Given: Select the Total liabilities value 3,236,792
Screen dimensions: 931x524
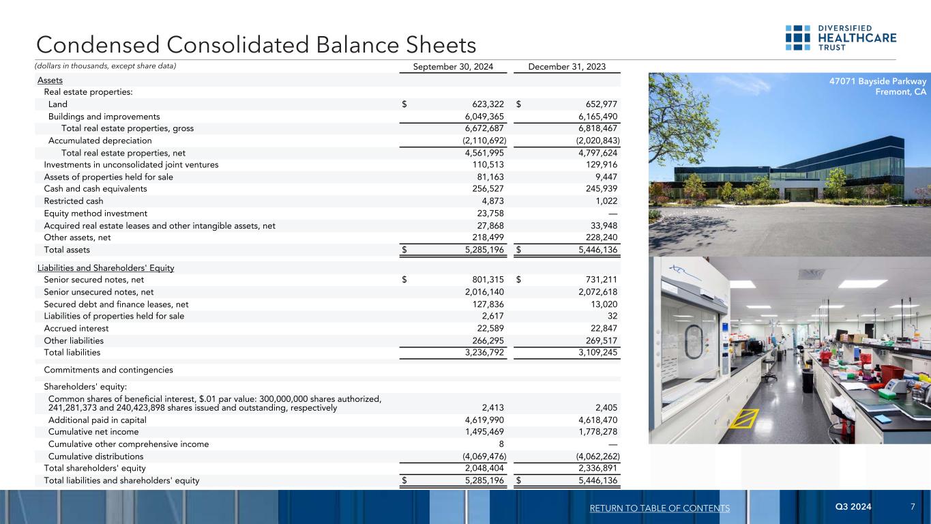Looking at the screenshot, I should click(480, 353).
